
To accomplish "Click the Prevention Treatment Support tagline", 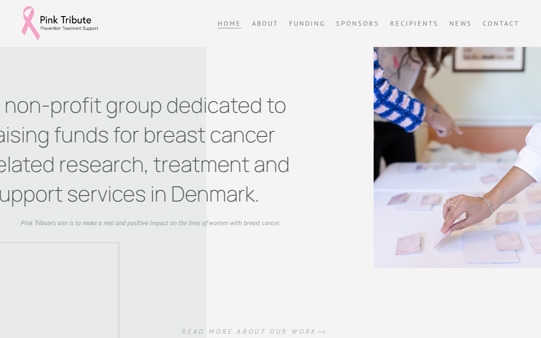I will tap(69, 28).
